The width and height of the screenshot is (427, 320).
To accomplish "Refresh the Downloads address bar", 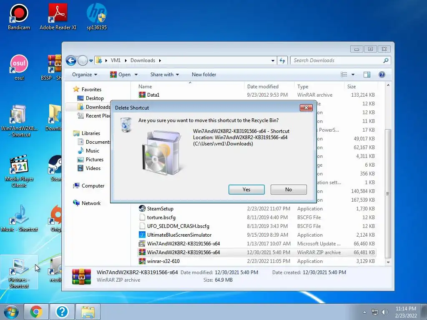I will (x=282, y=61).
